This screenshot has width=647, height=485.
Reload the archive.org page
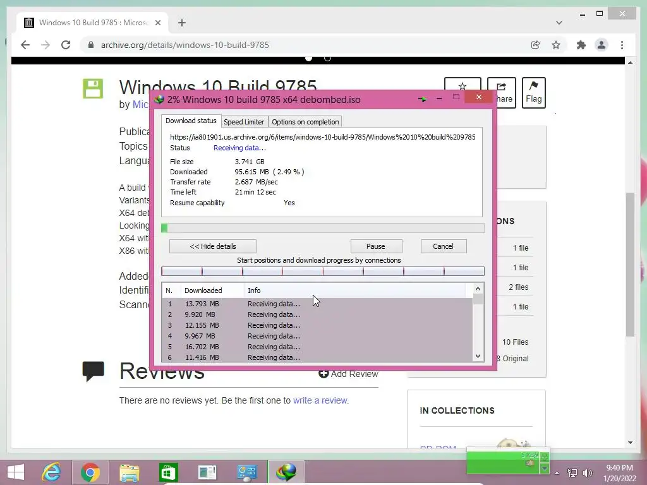66,45
